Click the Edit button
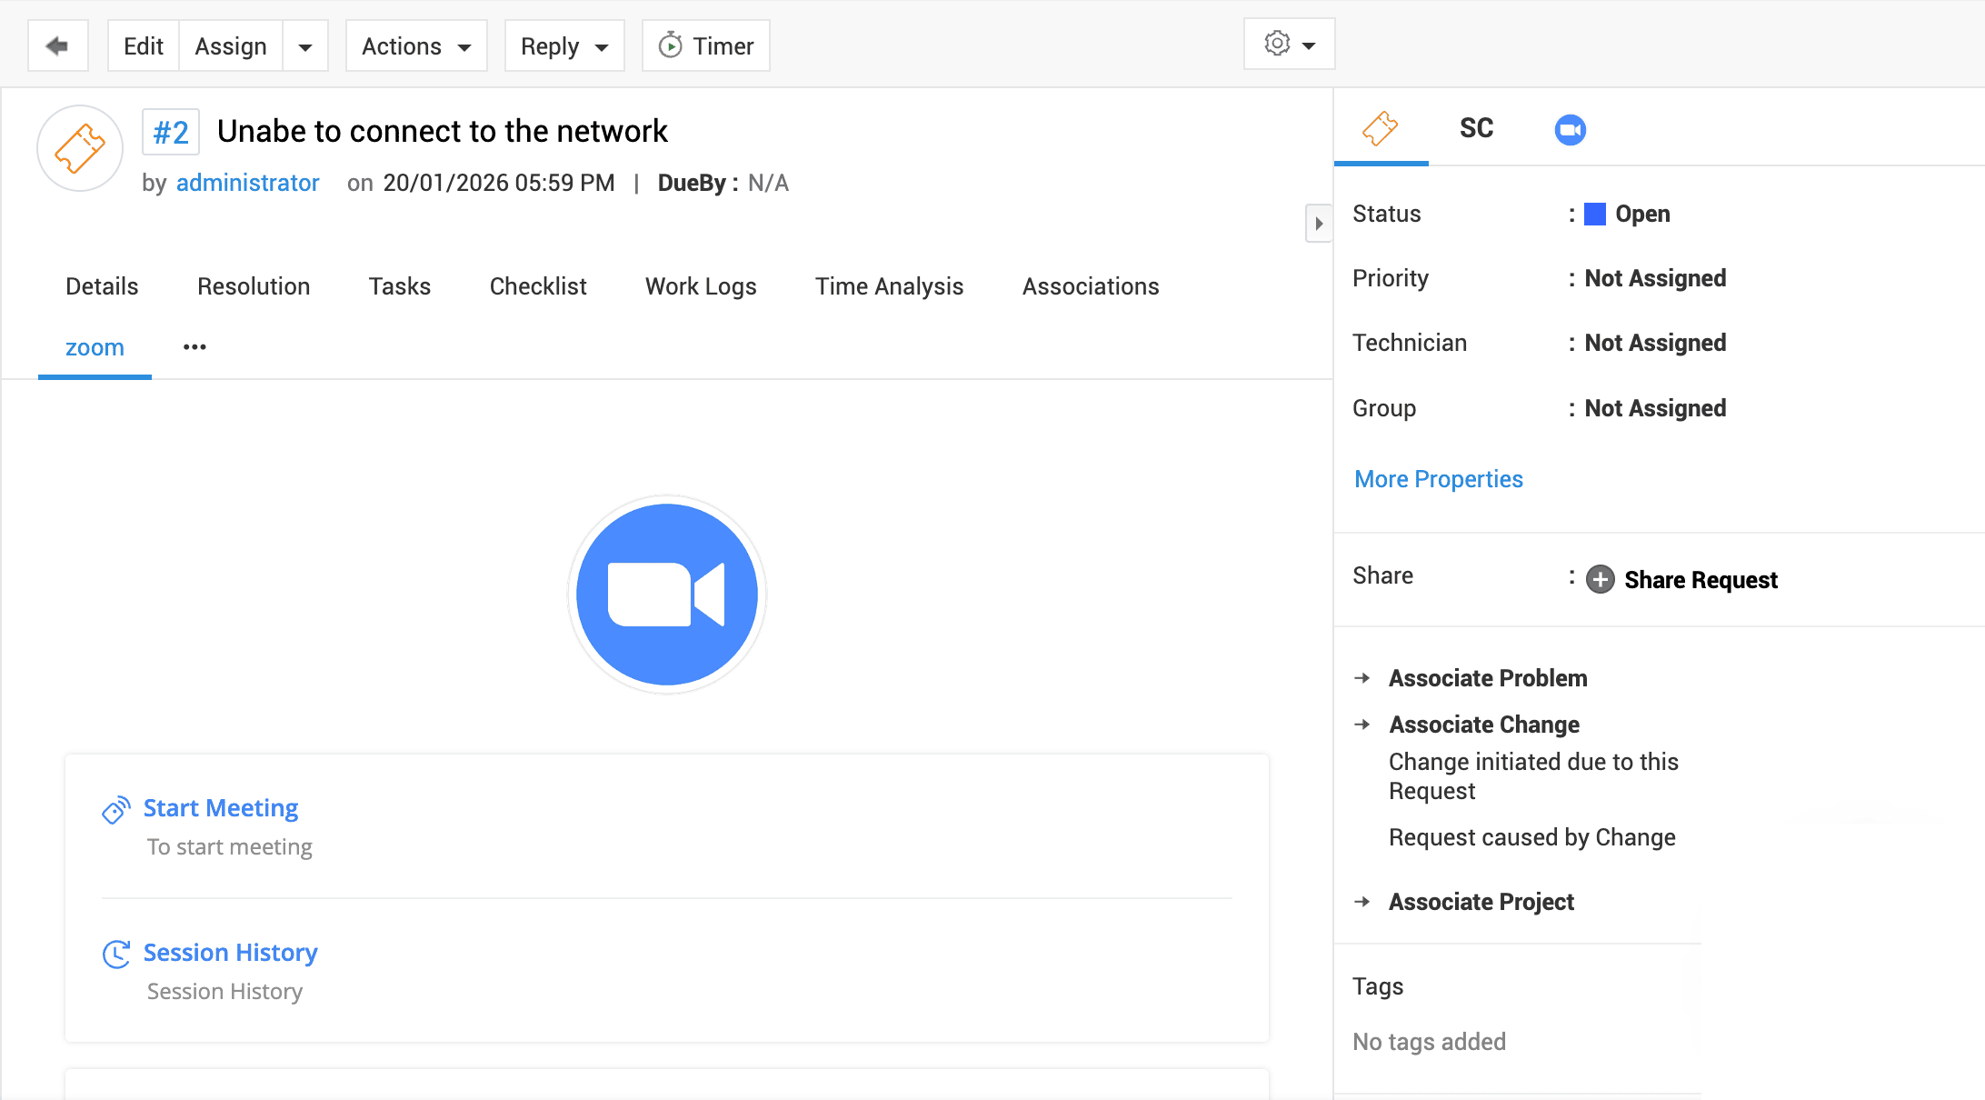Image resolution: width=1985 pixels, height=1100 pixels. [x=144, y=45]
